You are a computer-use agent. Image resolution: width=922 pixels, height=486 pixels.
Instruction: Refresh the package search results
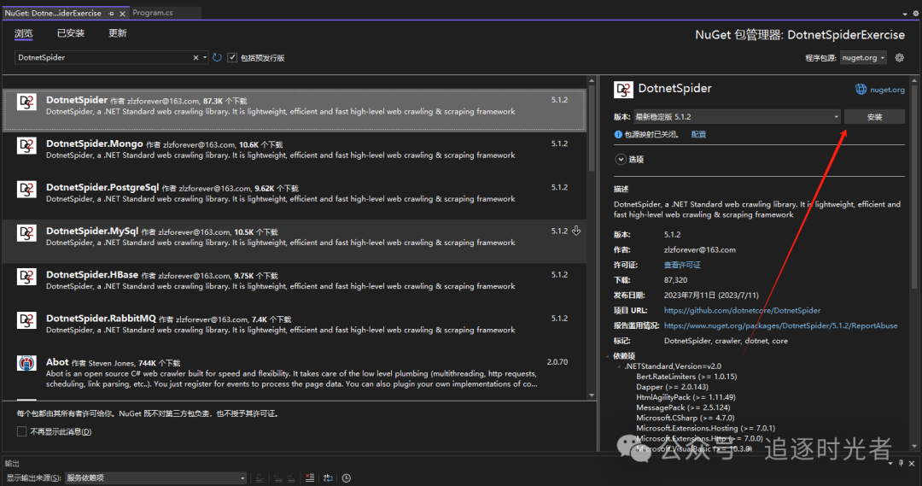click(217, 58)
